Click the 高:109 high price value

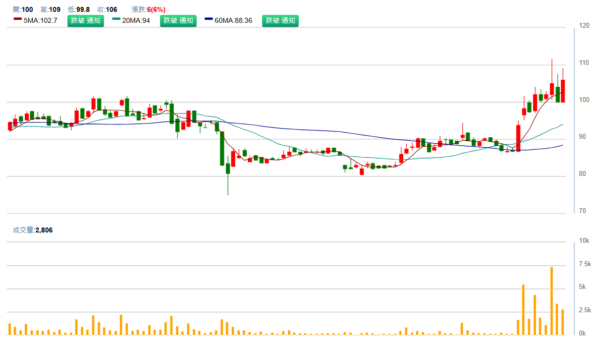coord(50,9)
